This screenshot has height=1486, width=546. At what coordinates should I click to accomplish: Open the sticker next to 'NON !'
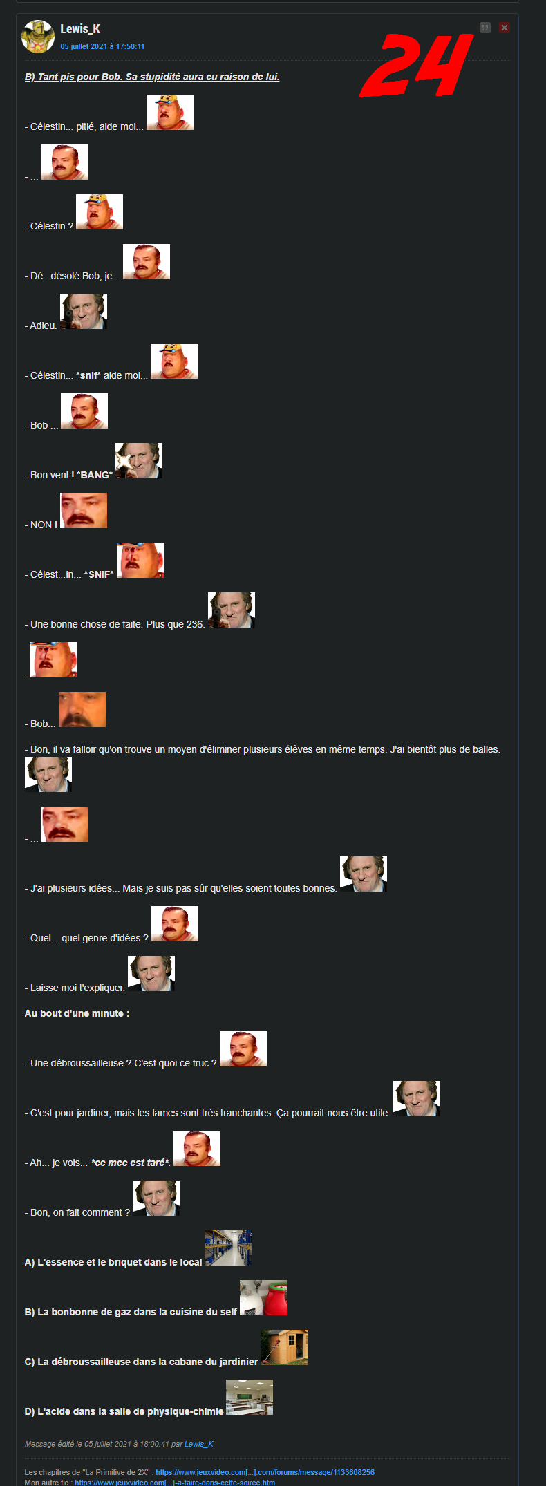click(84, 511)
